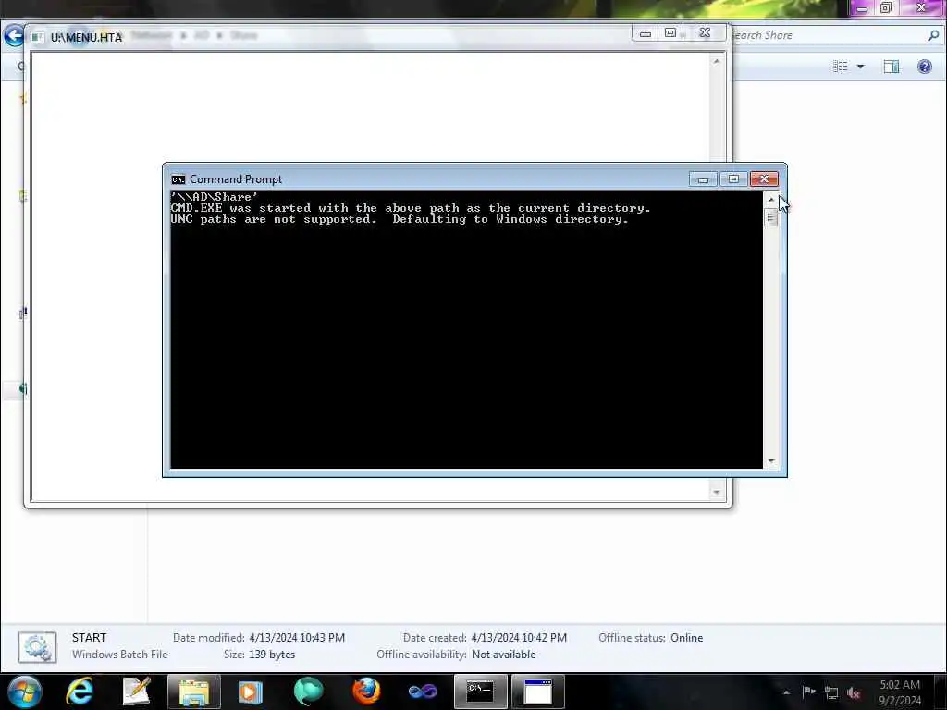Expand the Explorer view options dropdown arrow

point(861,67)
